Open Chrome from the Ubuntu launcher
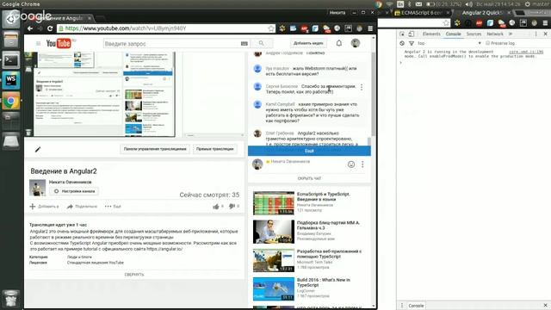Screen dimensions: 551x310 11,101
